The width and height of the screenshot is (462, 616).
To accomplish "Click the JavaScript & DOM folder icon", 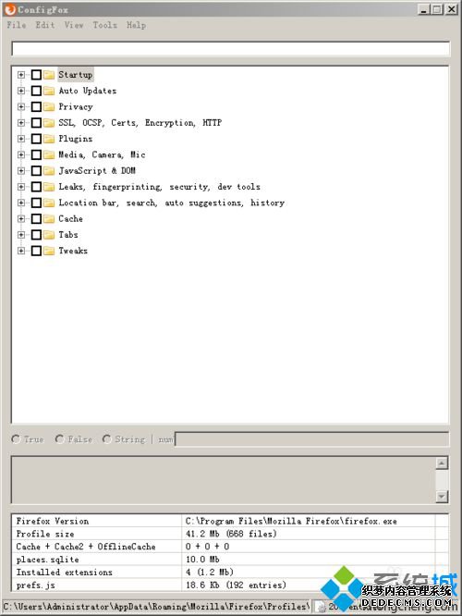I will coord(49,171).
